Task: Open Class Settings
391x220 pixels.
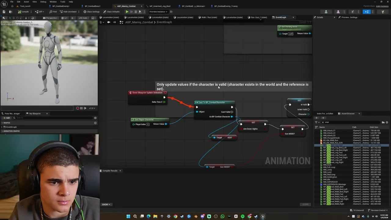Action: (x=91, y=12)
